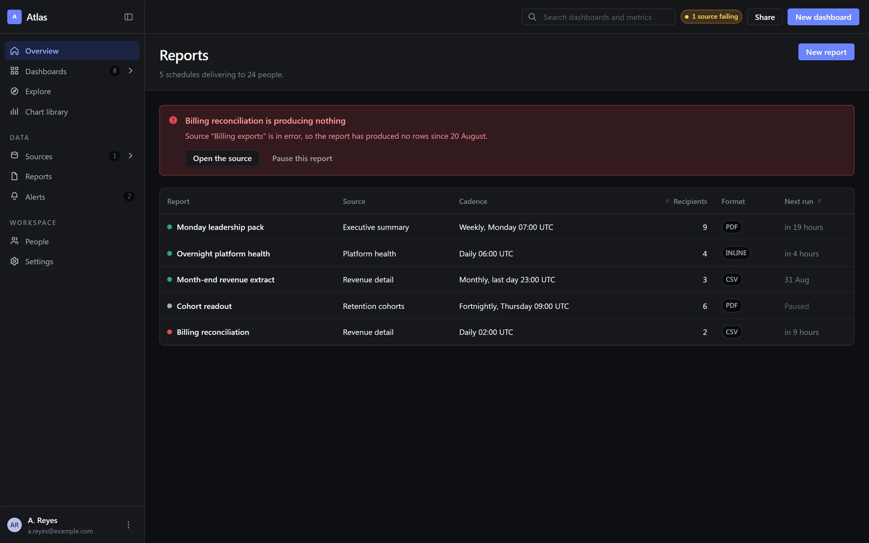Image resolution: width=869 pixels, height=543 pixels.
Task: Click the New dashboard button
Action: pyautogui.click(x=823, y=17)
